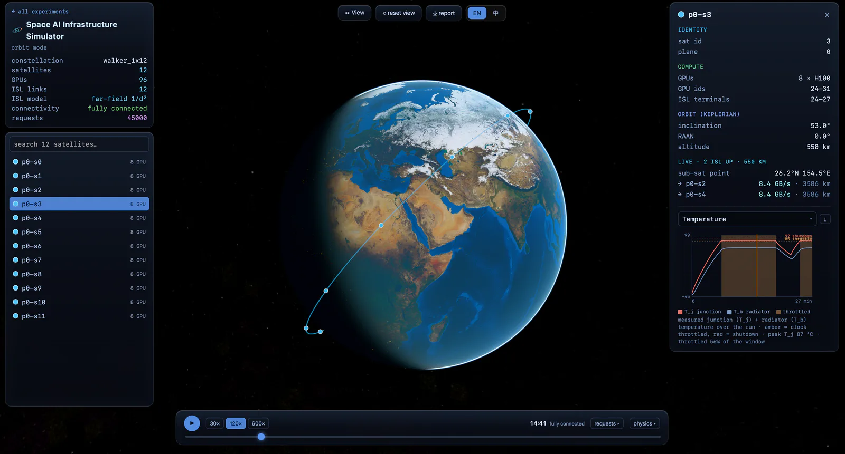
Task: Switch language to EN
Action: [477, 13]
